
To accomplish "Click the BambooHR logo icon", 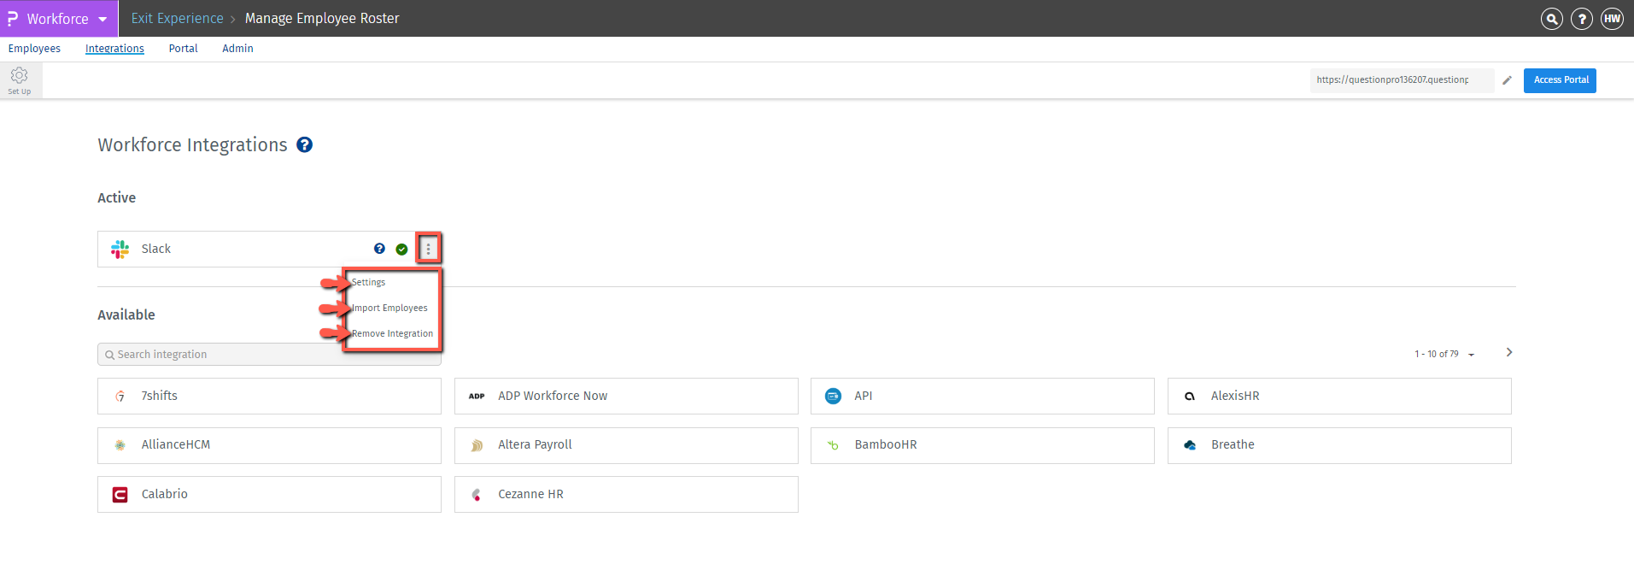I will (833, 445).
